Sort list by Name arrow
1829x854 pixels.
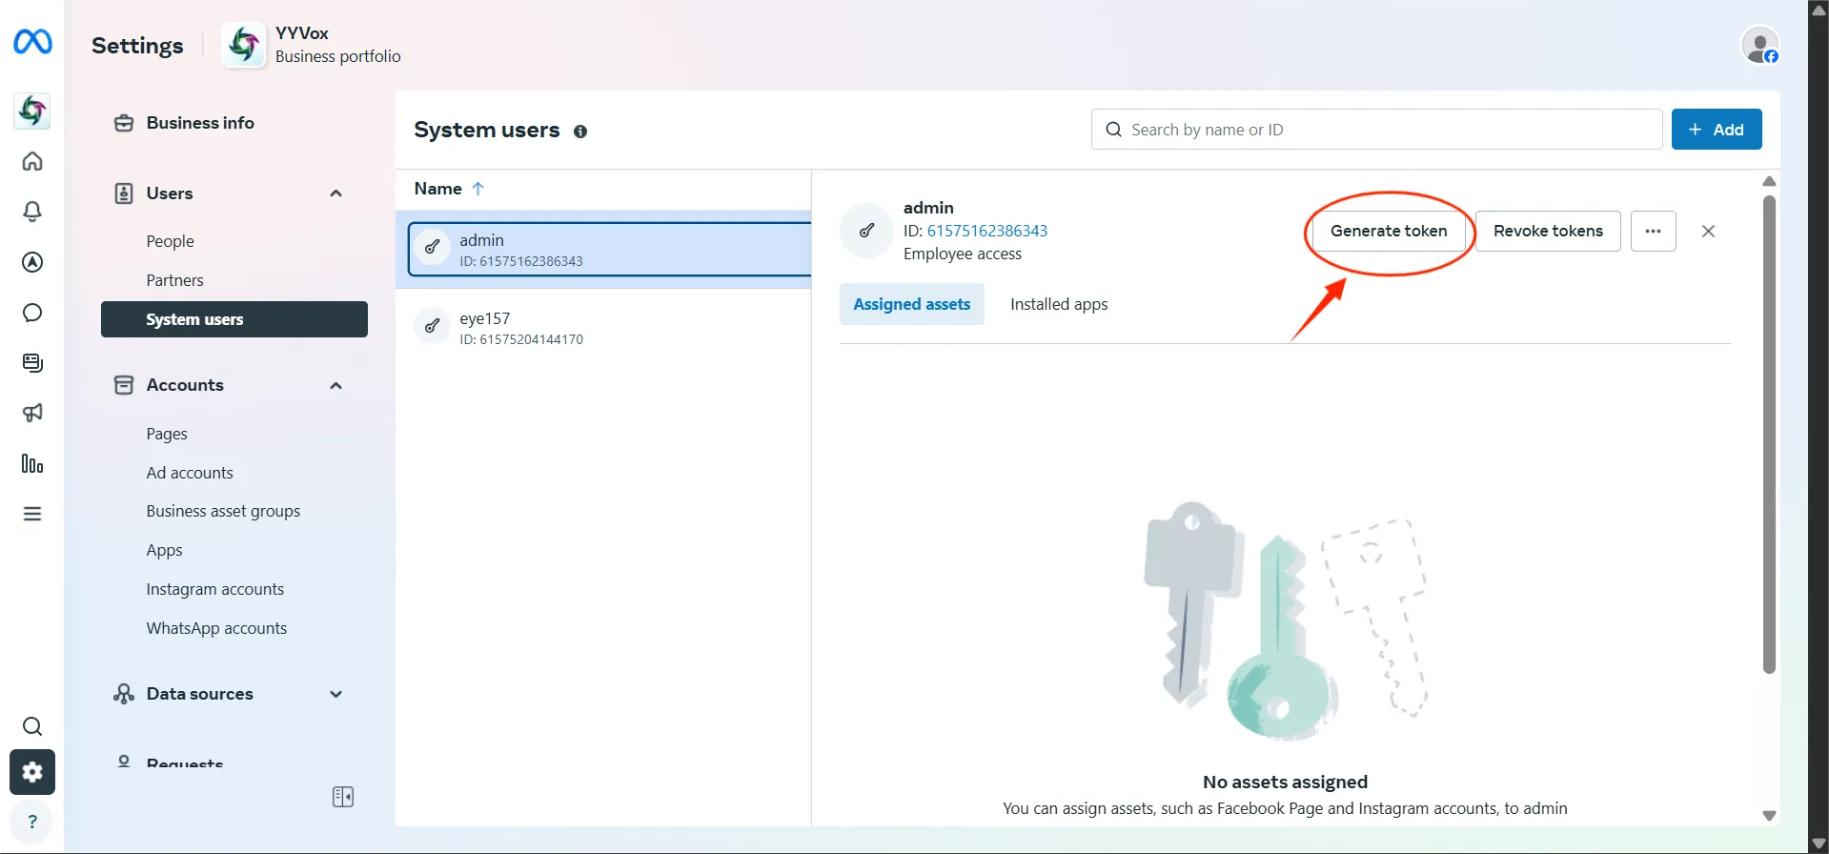pyautogui.click(x=478, y=189)
